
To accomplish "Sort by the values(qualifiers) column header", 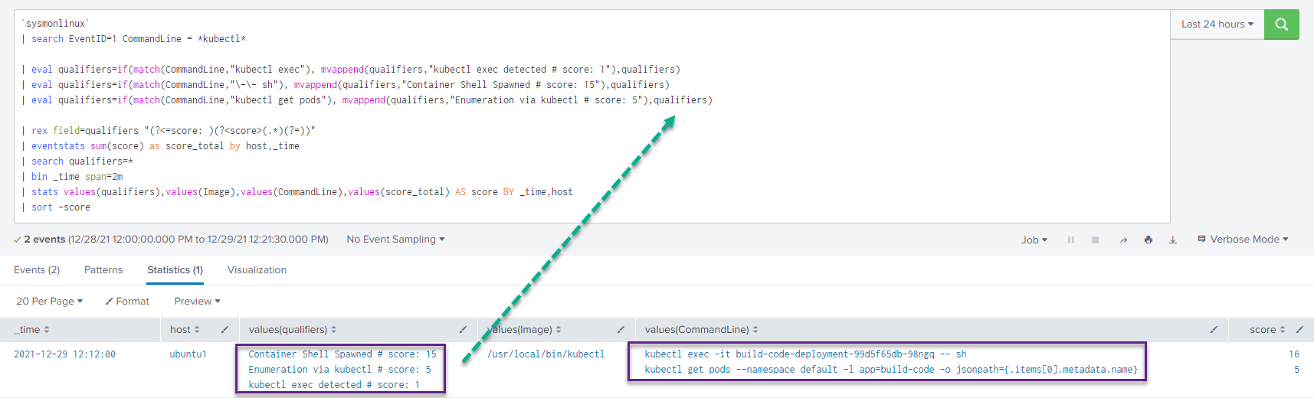I will [293, 330].
